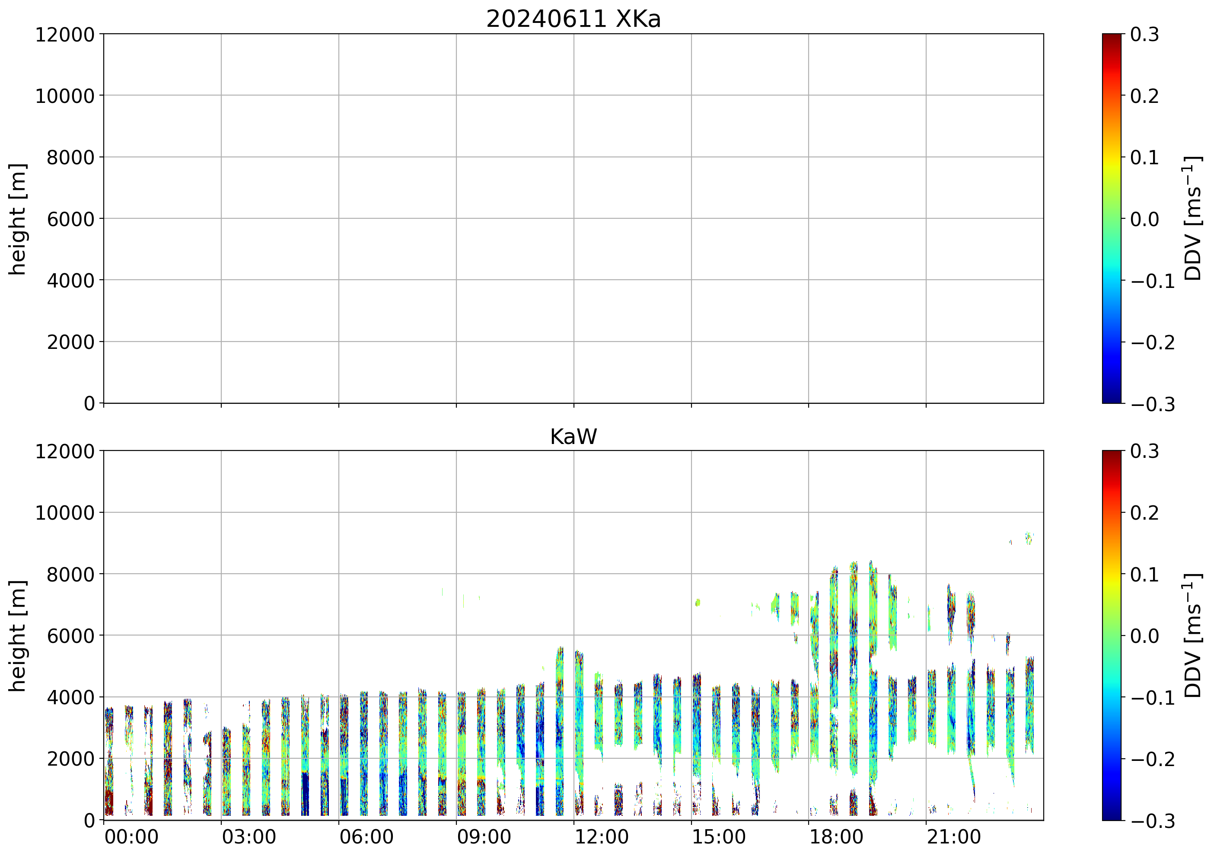Screen dimensions: 1214x856
Task: Click the top plot's 'height [m]' axis label
Action: pos(17,218)
